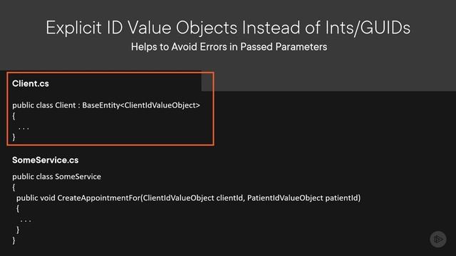Click the final closing brace of SomeService
456x256 pixels.
(14, 240)
